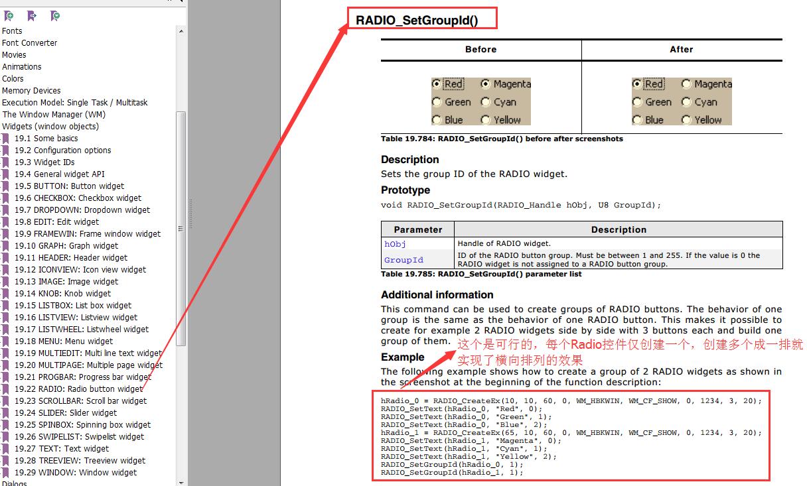
Task: Click bookmark icon beside 19.12 ICONVIEW entry
Action: (x=6, y=270)
